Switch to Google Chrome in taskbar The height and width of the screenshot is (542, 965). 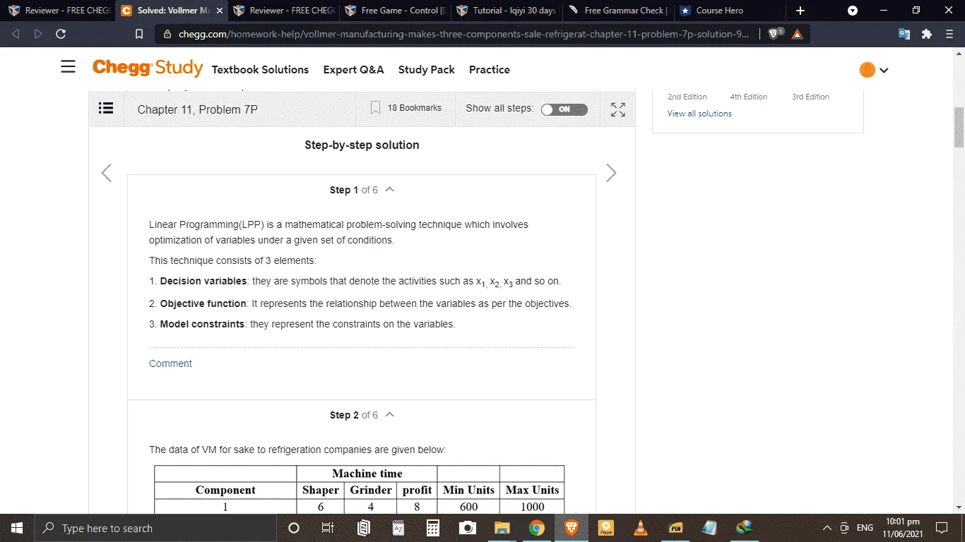pyautogui.click(x=537, y=528)
